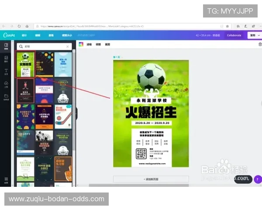262x210 pixels.
Task: Delete the selected element with the trash icon
Action: 260,44
